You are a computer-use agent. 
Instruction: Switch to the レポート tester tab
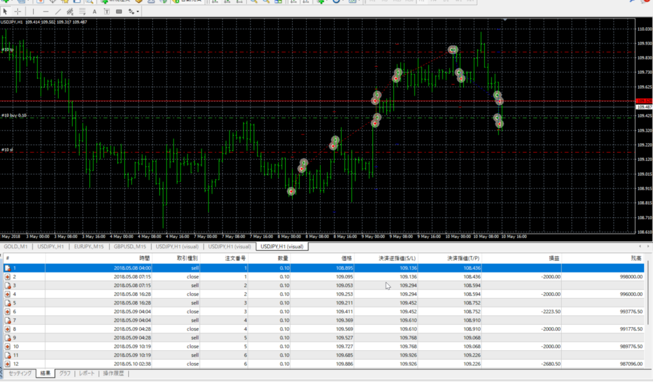(87, 373)
